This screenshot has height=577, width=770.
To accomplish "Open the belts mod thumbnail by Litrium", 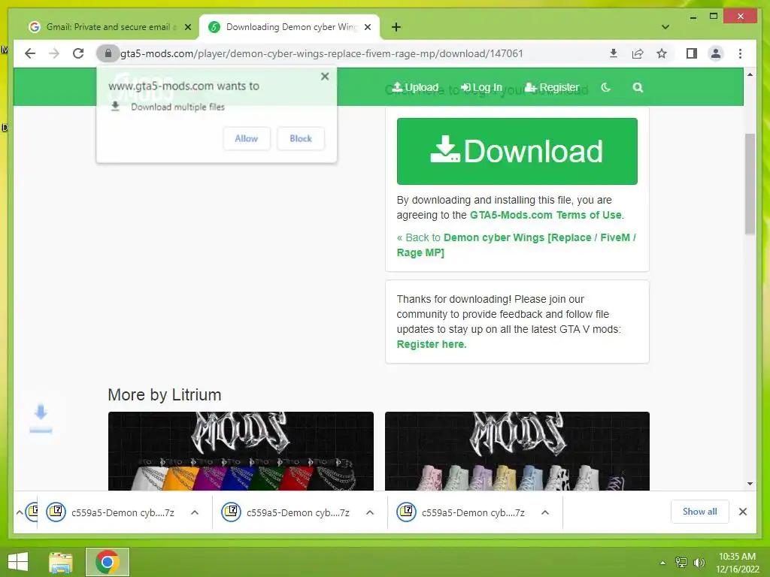I will tap(241, 451).
